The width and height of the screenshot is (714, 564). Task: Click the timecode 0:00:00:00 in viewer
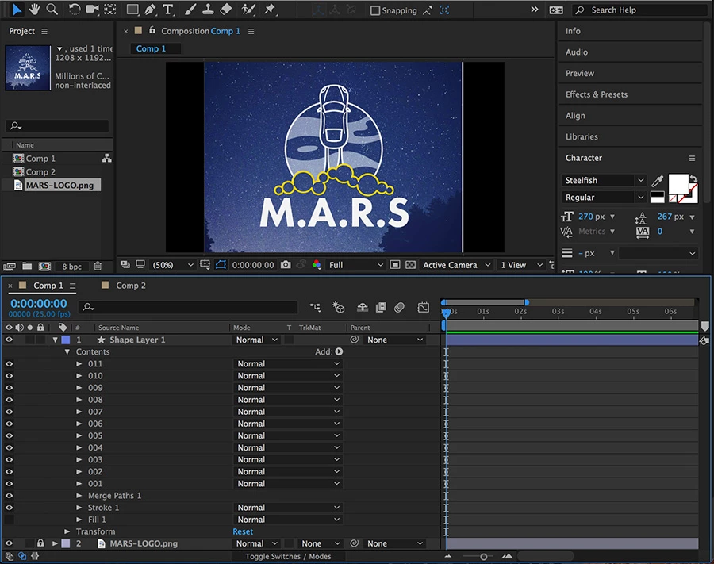point(253,265)
